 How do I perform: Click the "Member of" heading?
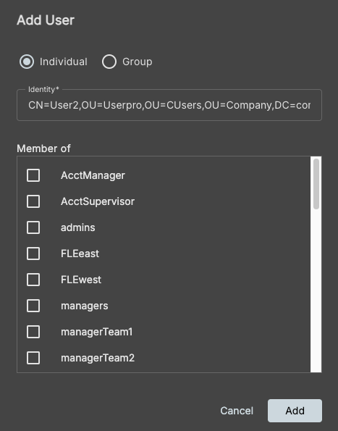coord(43,148)
